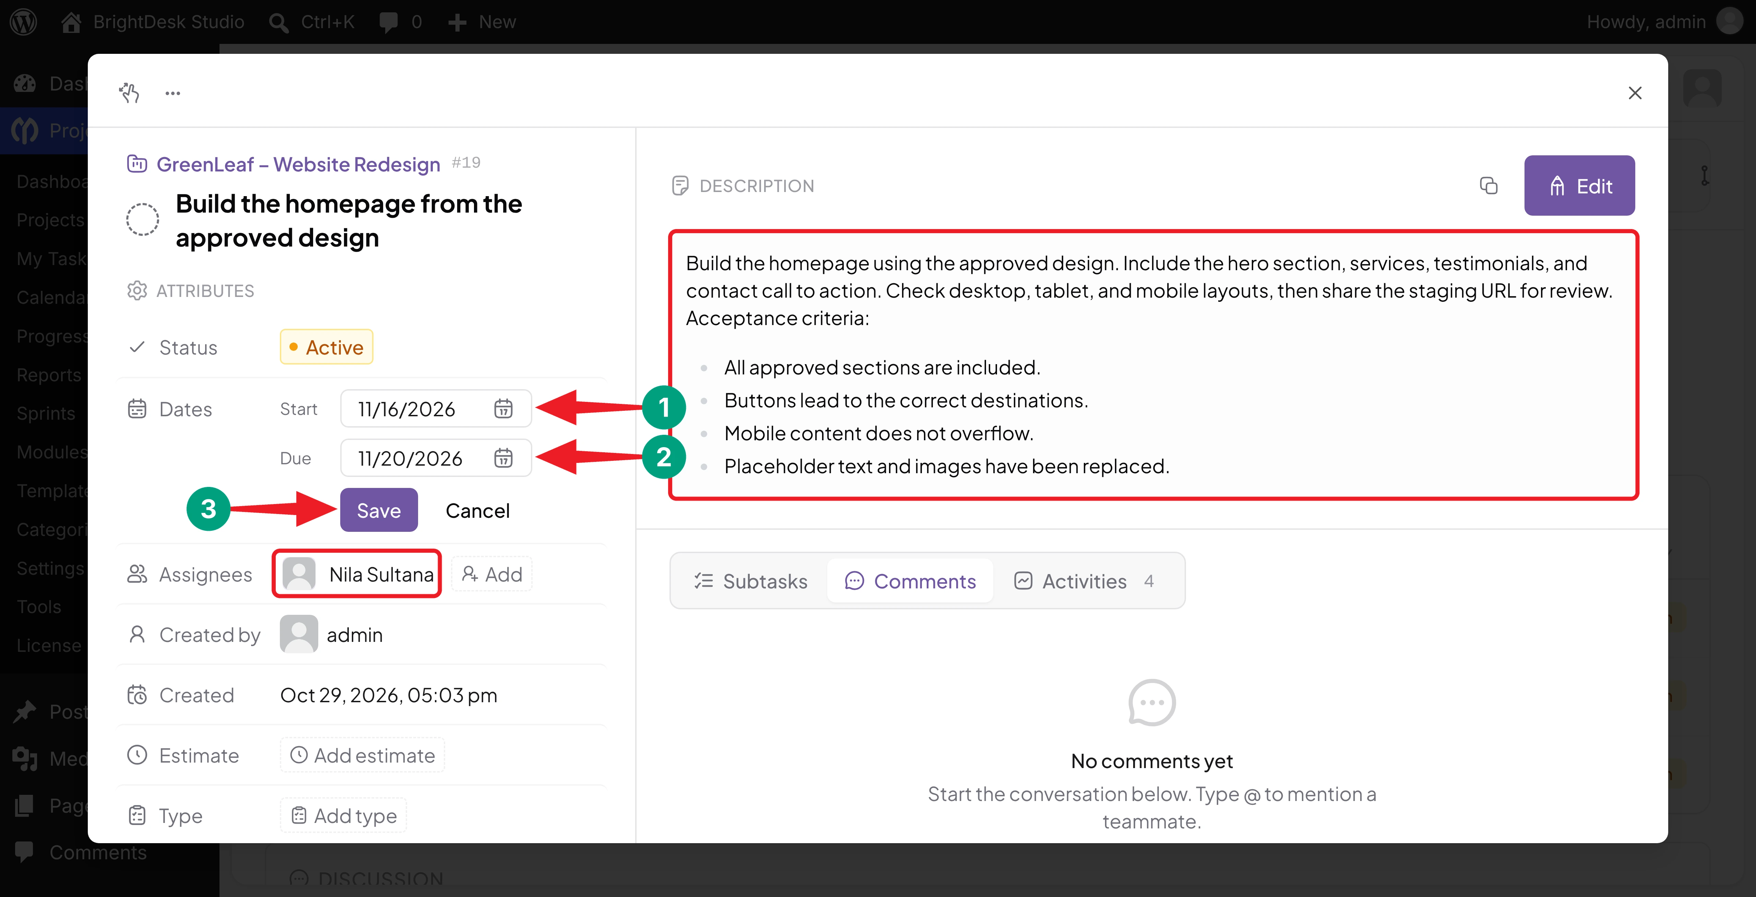Click the Due date field 11/20/2026
The height and width of the screenshot is (897, 1756).
[x=436, y=458]
